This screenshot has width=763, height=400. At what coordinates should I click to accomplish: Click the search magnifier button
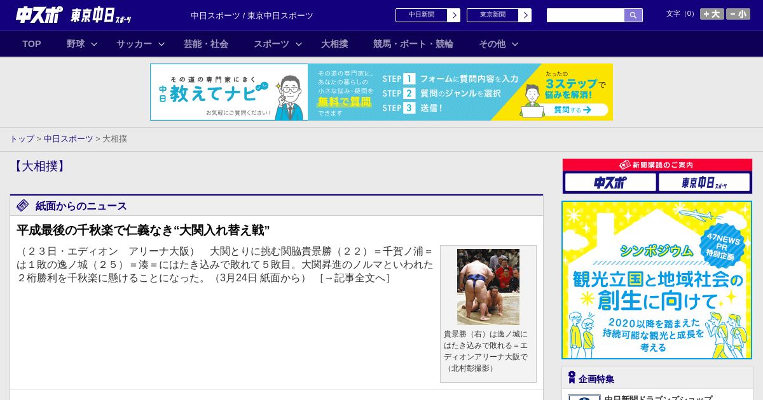click(633, 15)
